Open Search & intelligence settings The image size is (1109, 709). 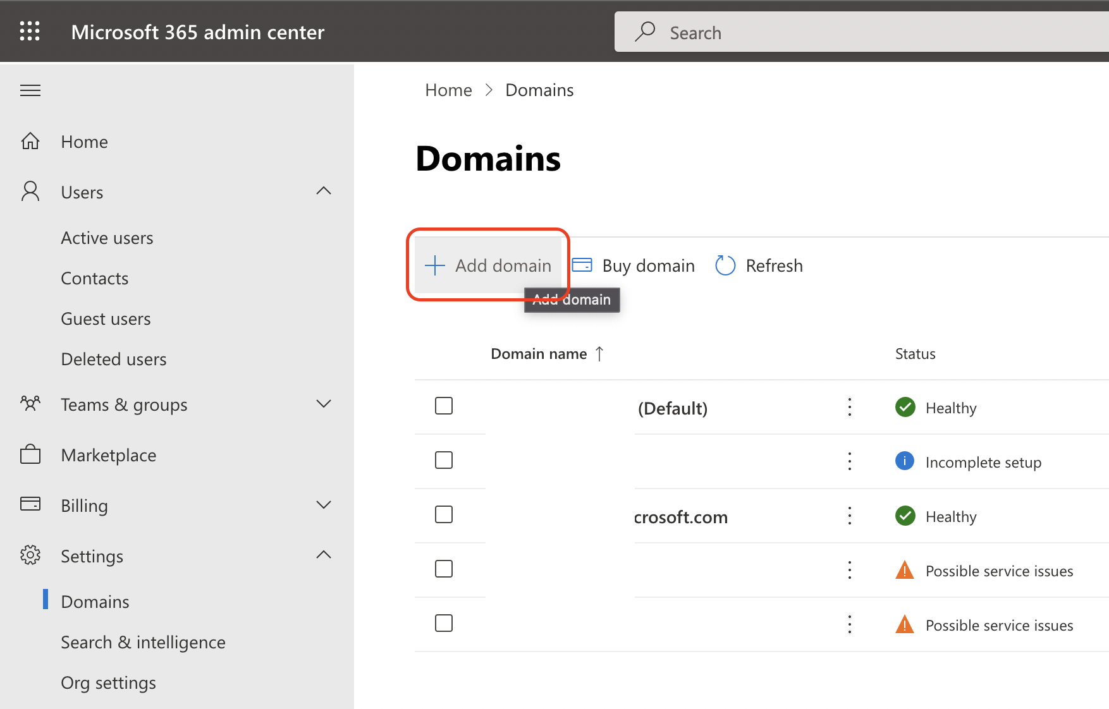tap(143, 643)
